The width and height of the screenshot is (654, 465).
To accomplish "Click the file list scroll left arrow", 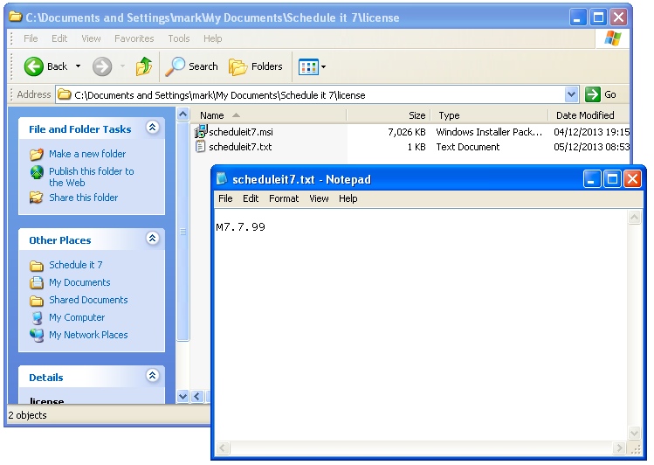I will click(x=197, y=396).
